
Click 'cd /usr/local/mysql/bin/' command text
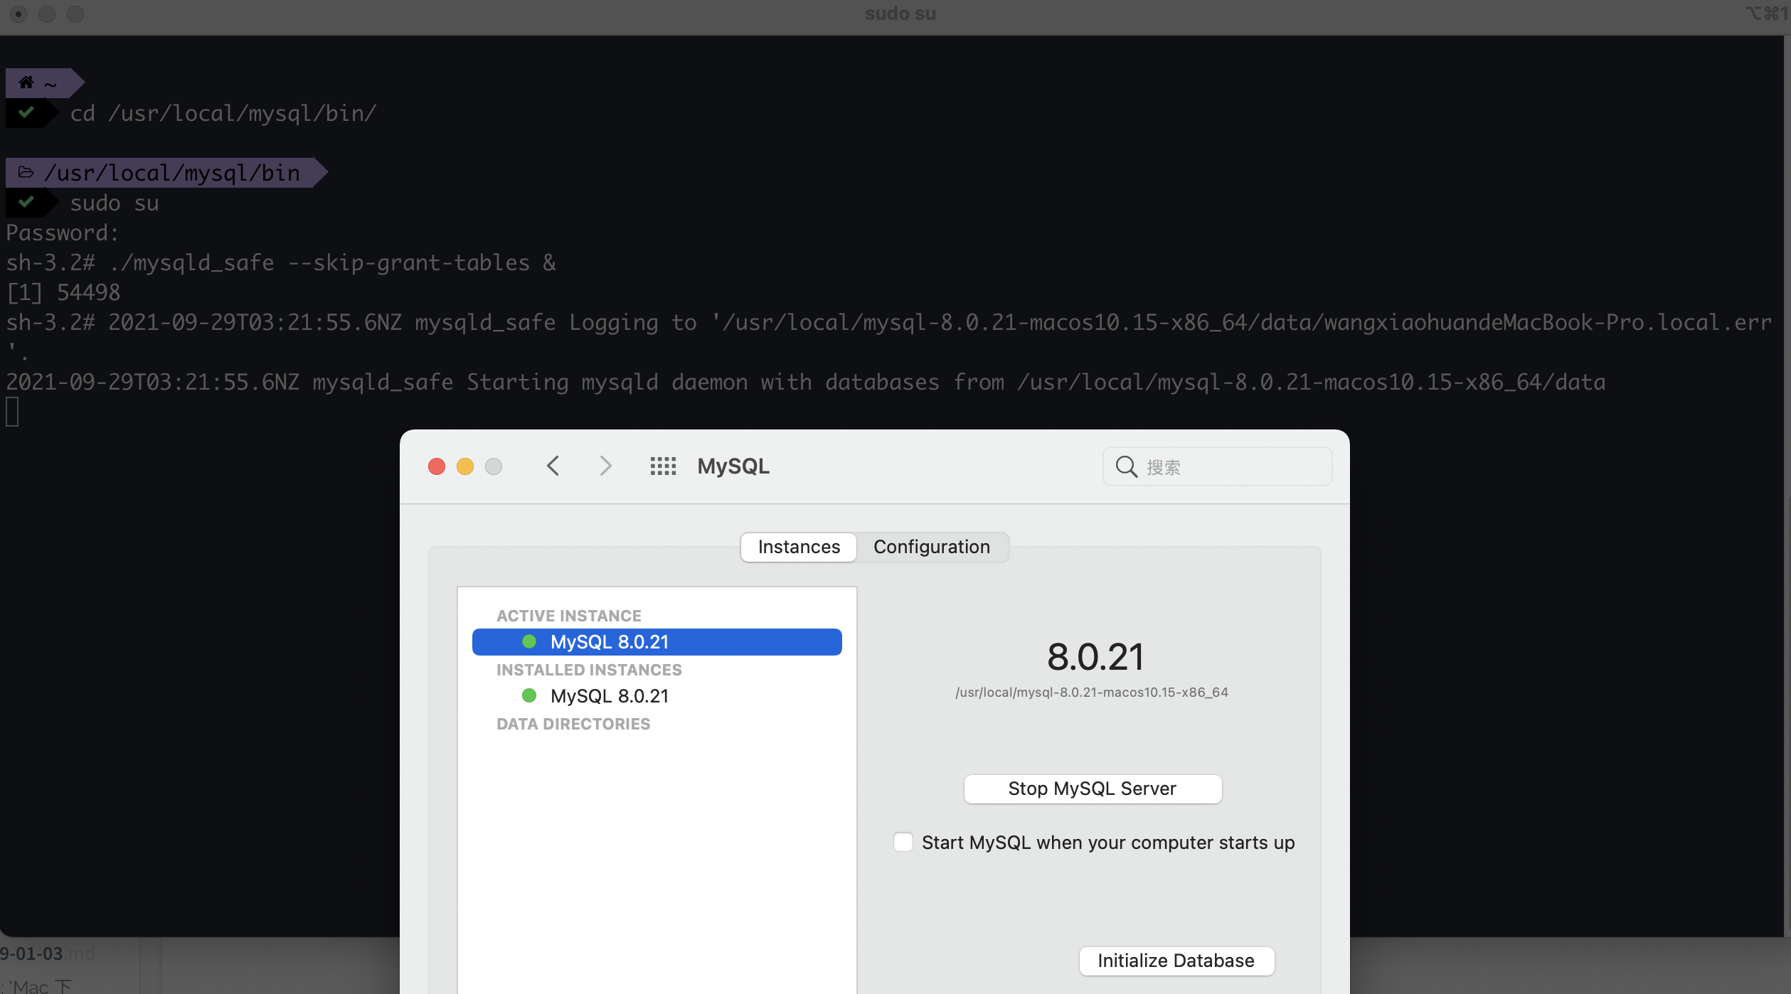(x=223, y=114)
